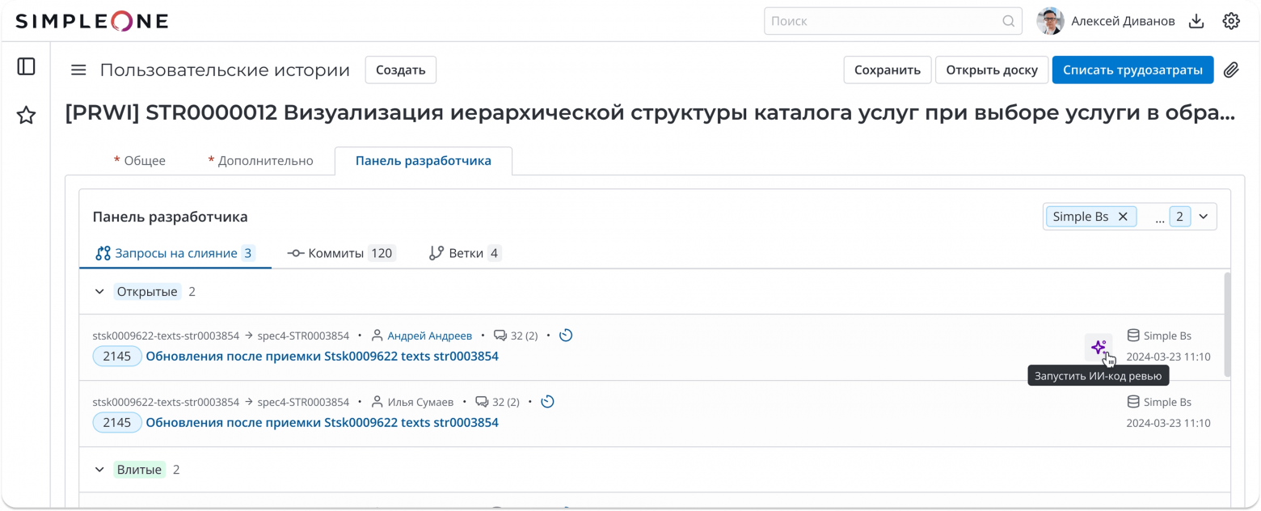Click database icon next to Simple Bs
This screenshot has height=511, width=1261.
(1133, 335)
